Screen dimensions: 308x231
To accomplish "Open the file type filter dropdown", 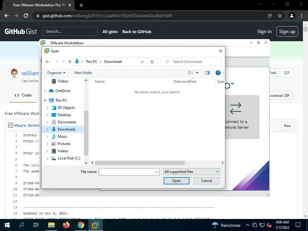I will [192, 172].
